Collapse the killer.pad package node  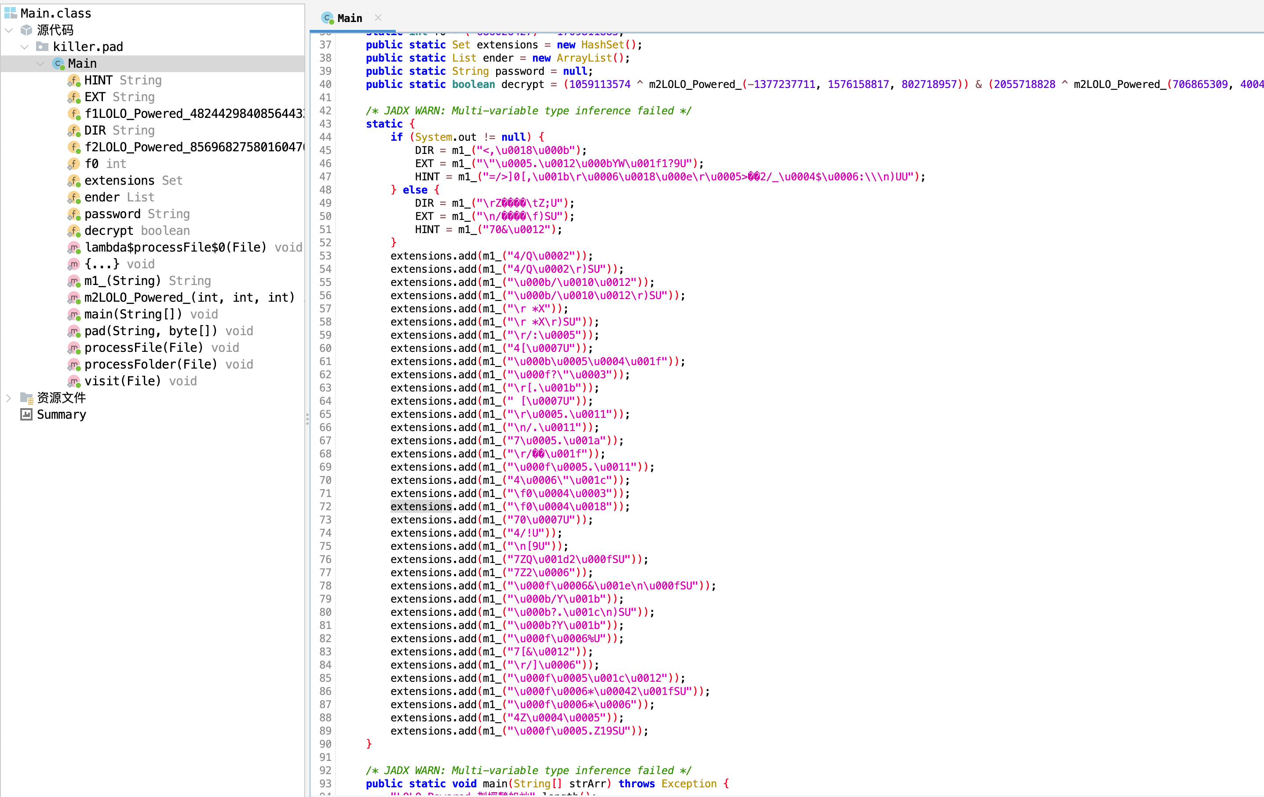(x=25, y=47)
